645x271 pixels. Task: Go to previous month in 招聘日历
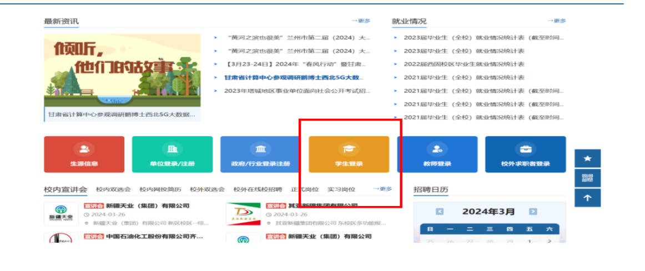pos(440,212)
